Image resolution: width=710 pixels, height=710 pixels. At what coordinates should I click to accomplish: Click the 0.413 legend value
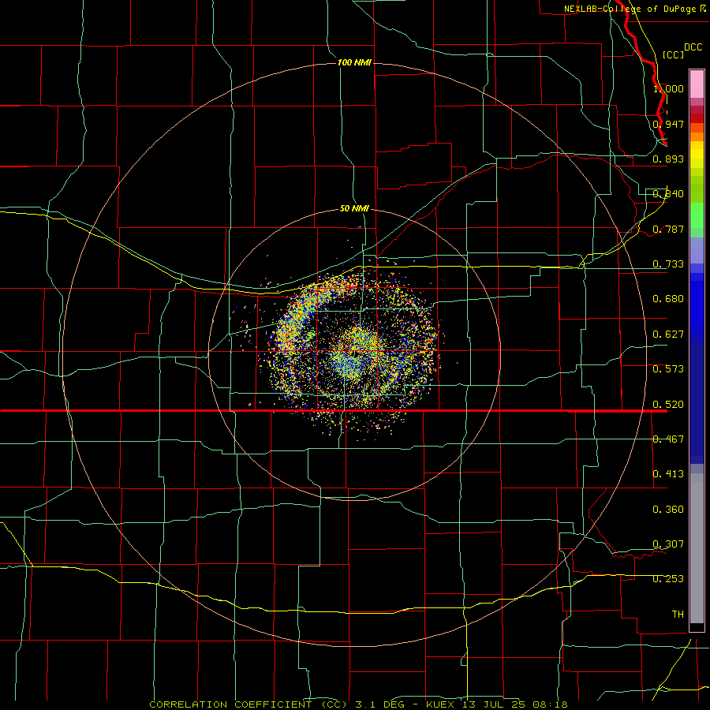(668, 474)
